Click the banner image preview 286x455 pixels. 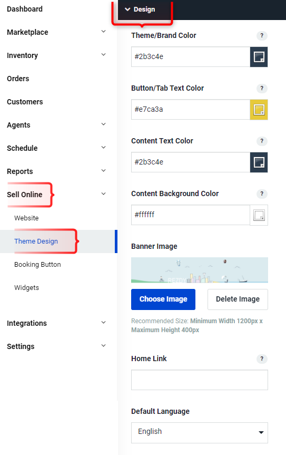tap(200, 270)
